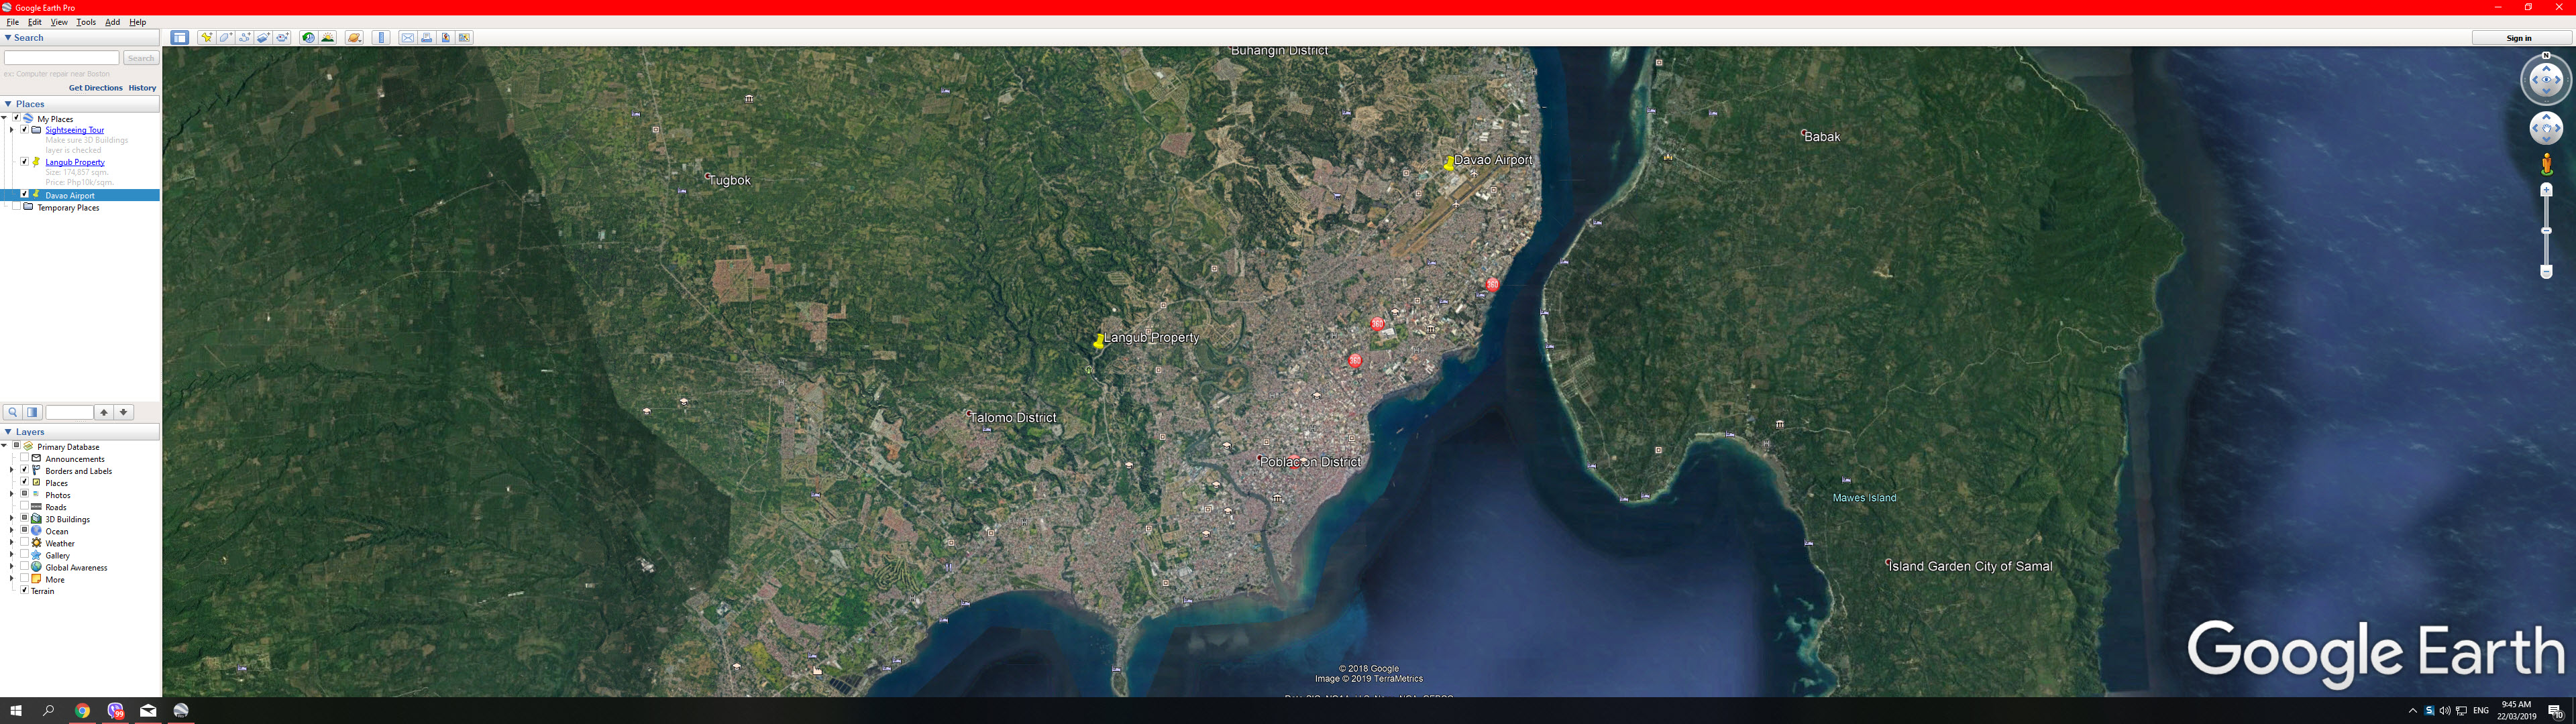Click the Move joystick hand control
Image resolution: width=2576 pixels, height=724 pixels.
tap(2546, 128)
